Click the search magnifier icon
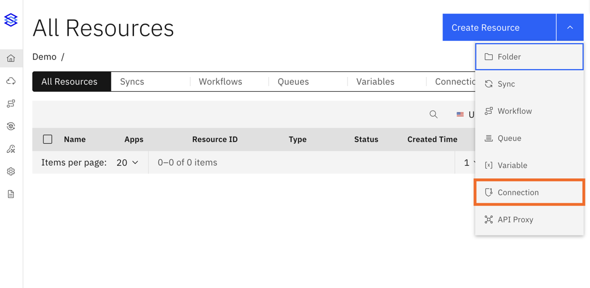The image size is (590, 288). [x=433, y=114]
